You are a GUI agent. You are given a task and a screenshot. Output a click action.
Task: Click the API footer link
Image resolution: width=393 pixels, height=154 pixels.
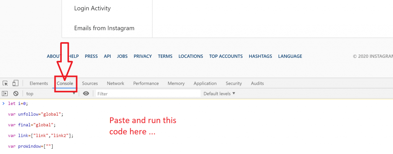click(x=107, y=56)
